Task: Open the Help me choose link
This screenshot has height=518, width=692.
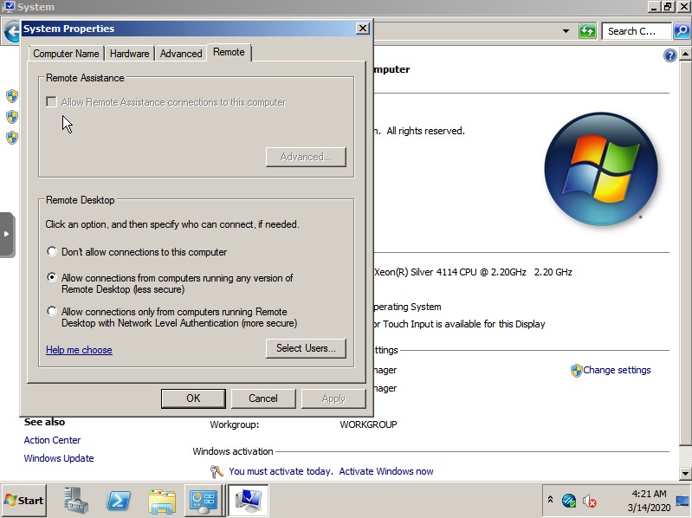Action: [79, 350]
